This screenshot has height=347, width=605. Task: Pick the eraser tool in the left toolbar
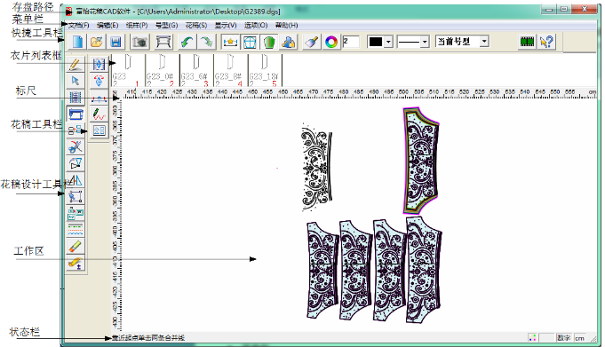(x=76, y=247)
